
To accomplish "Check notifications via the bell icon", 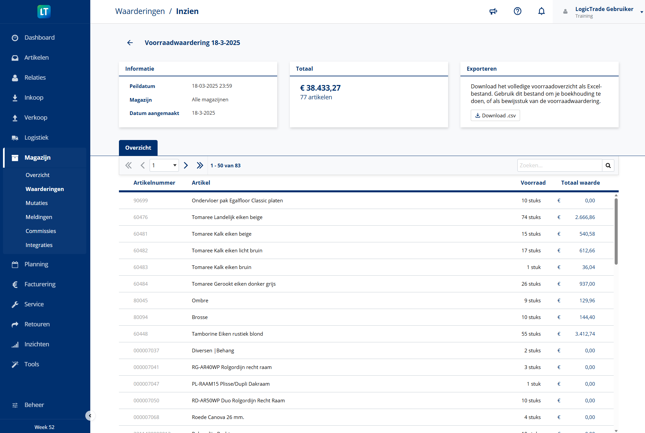I will [541, 11].
